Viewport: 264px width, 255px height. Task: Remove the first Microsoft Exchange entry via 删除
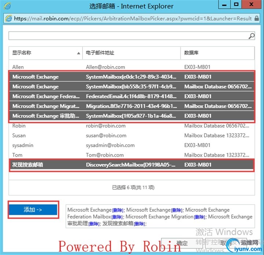[118, 210]
